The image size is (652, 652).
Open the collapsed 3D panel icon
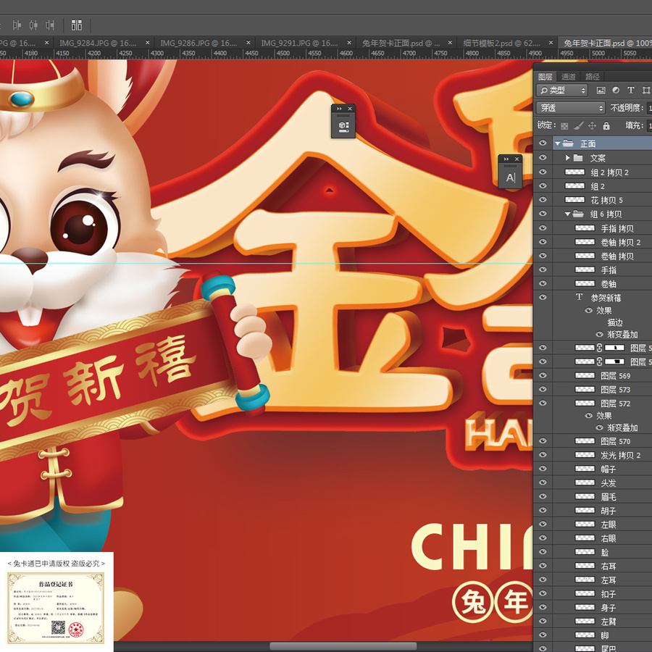(x=343, y=126)
